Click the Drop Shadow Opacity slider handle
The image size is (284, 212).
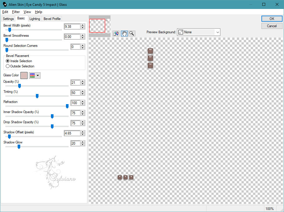pyautogui.click(x=52, y=127)
